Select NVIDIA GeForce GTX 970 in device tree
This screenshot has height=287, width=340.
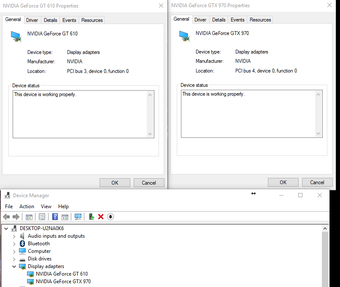coord(63,282)
